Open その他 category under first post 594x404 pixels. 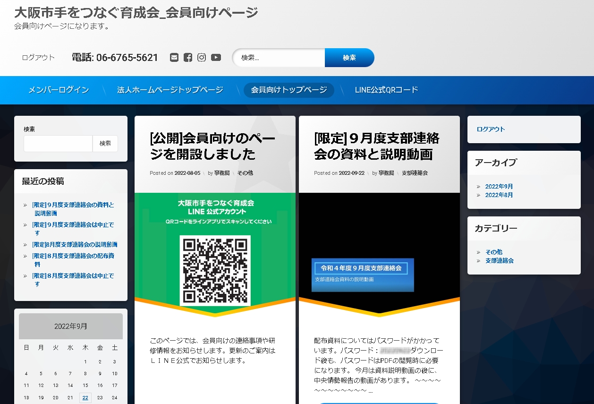[245, 173]
